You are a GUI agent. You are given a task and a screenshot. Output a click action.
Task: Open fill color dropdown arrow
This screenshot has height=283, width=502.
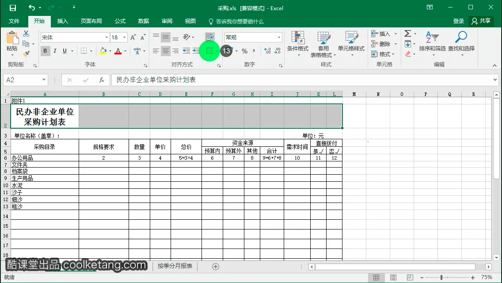(x=110, y=51)
